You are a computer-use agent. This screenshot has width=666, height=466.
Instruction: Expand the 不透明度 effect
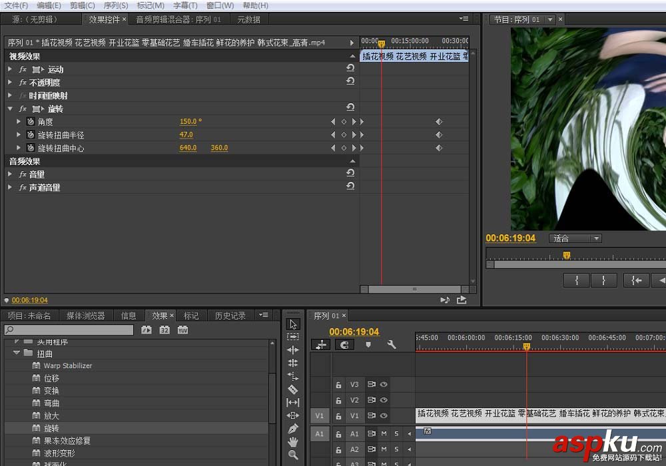pyautogui.click(x=10, y=82)
